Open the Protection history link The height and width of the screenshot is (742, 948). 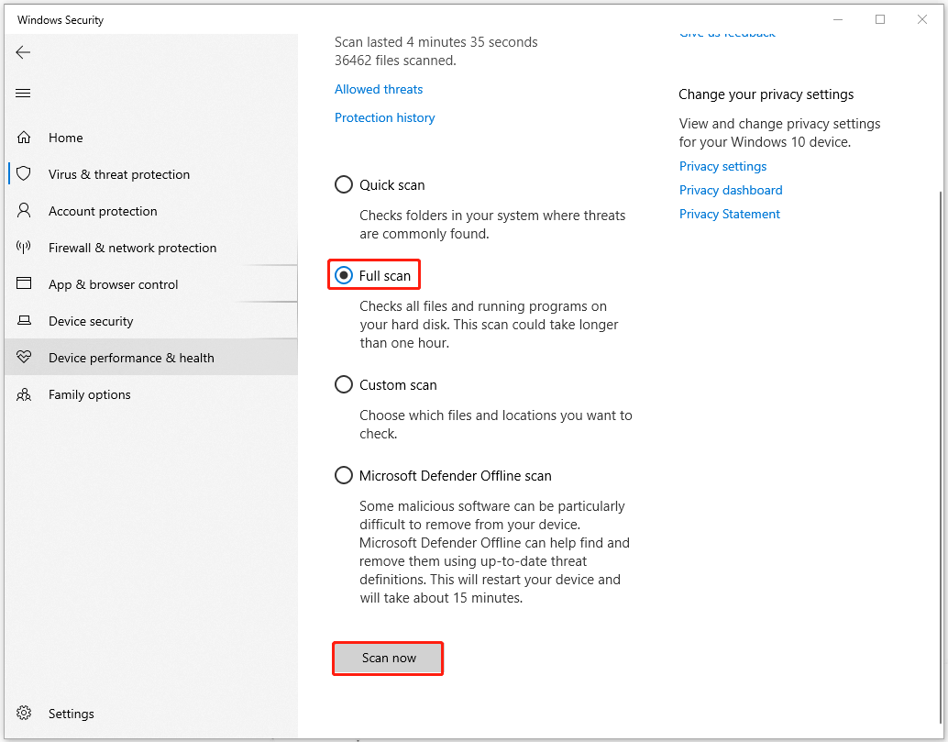pos(384,117)
